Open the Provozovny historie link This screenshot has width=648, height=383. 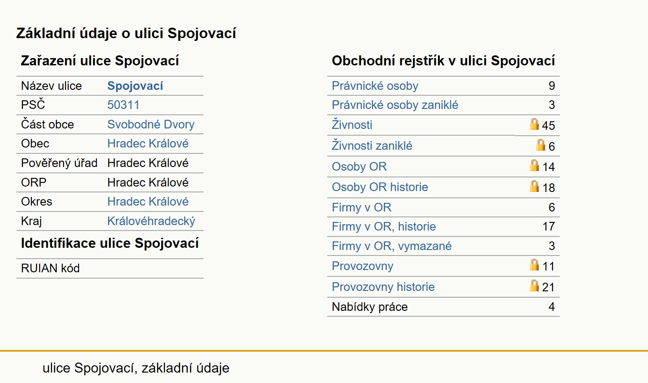coord(383,287)
